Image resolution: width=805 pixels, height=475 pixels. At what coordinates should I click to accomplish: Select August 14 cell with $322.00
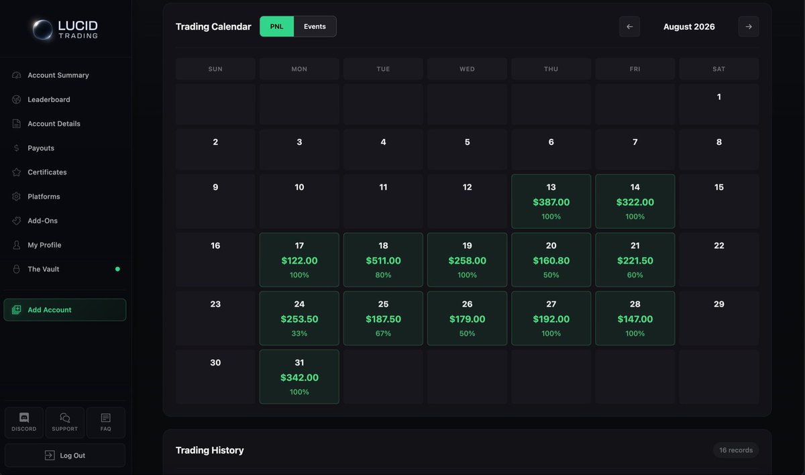tap(635, 201)
